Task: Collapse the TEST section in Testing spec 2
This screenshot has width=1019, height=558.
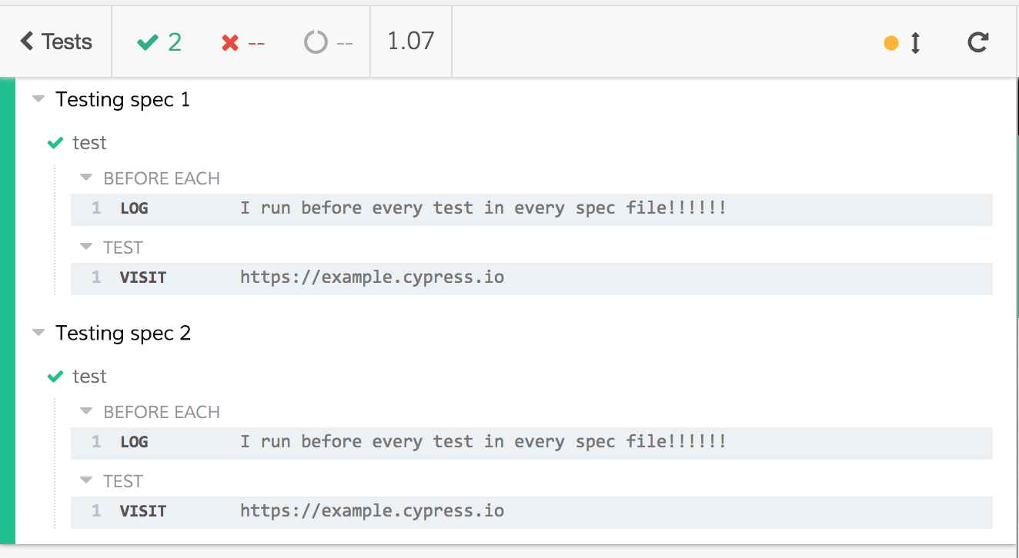Action: 86,480
